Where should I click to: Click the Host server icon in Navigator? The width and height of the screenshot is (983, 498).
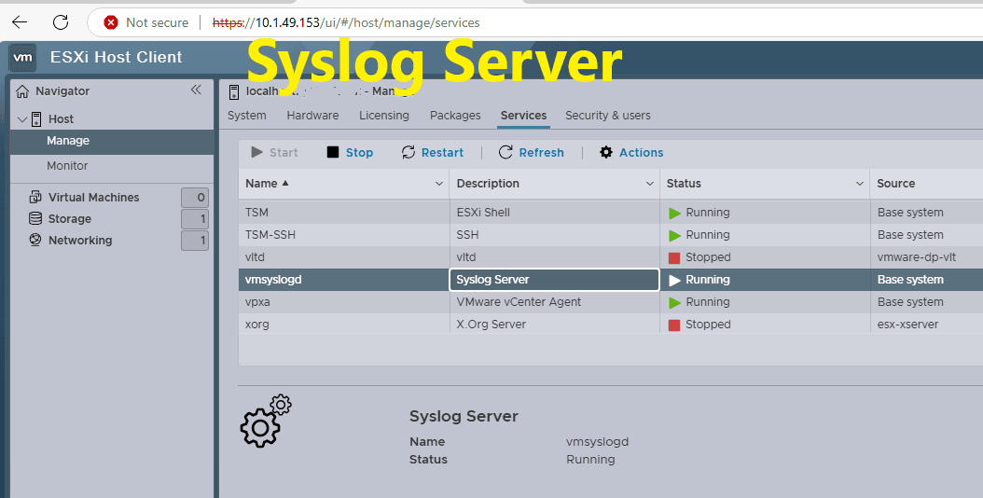[x=36, y=118]
